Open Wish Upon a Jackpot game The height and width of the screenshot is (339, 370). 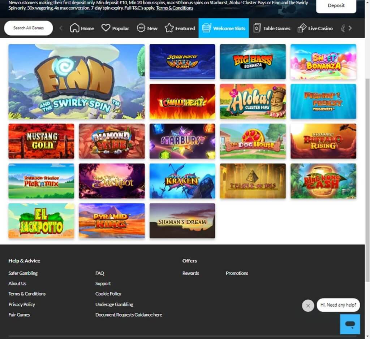pos(112,181)
